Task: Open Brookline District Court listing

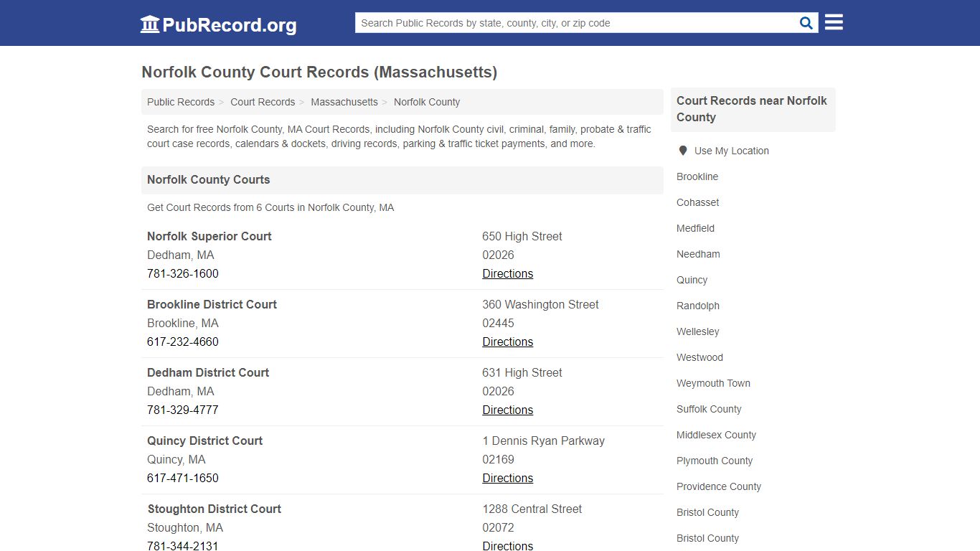Action: point(212,304)
